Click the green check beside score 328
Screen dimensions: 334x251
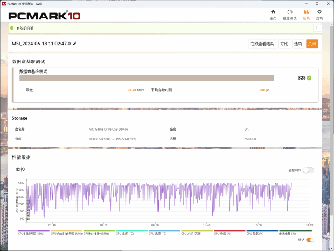tap(309, 78)
